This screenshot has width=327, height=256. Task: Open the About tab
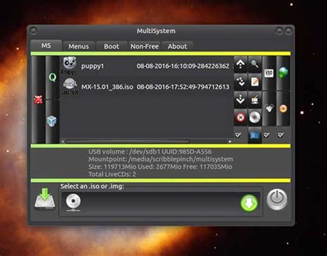click(177, 46)
